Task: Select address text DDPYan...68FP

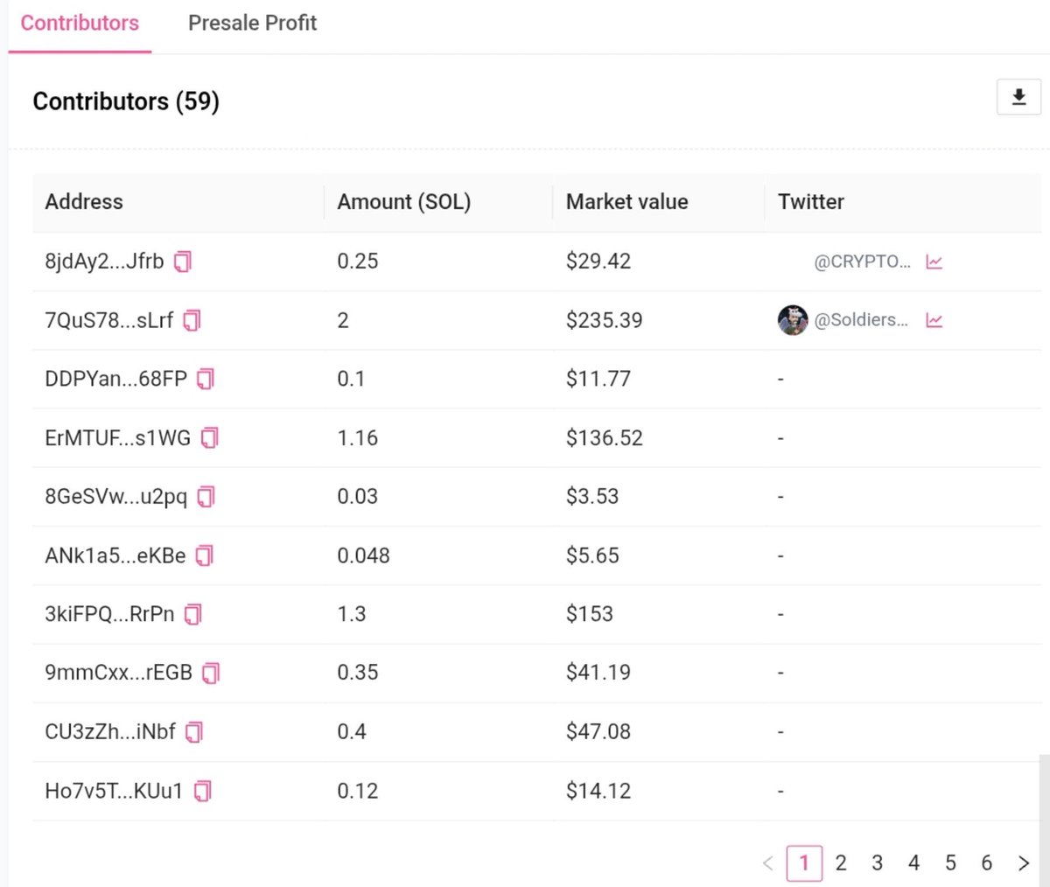Action: [x=116, y=379]
